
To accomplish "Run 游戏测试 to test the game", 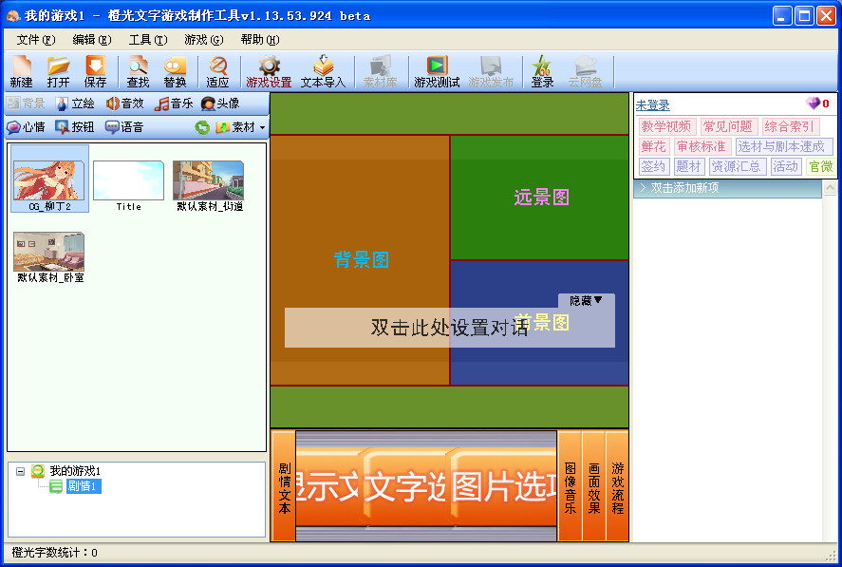I will pos(436,72).
